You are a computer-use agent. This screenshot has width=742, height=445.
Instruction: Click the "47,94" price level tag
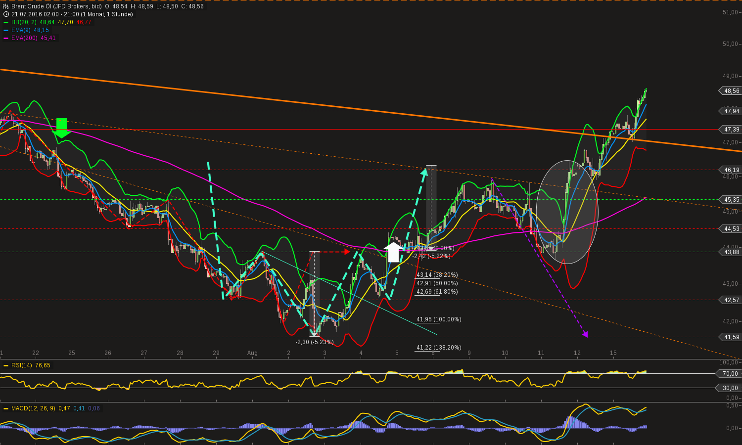[730, 111]
